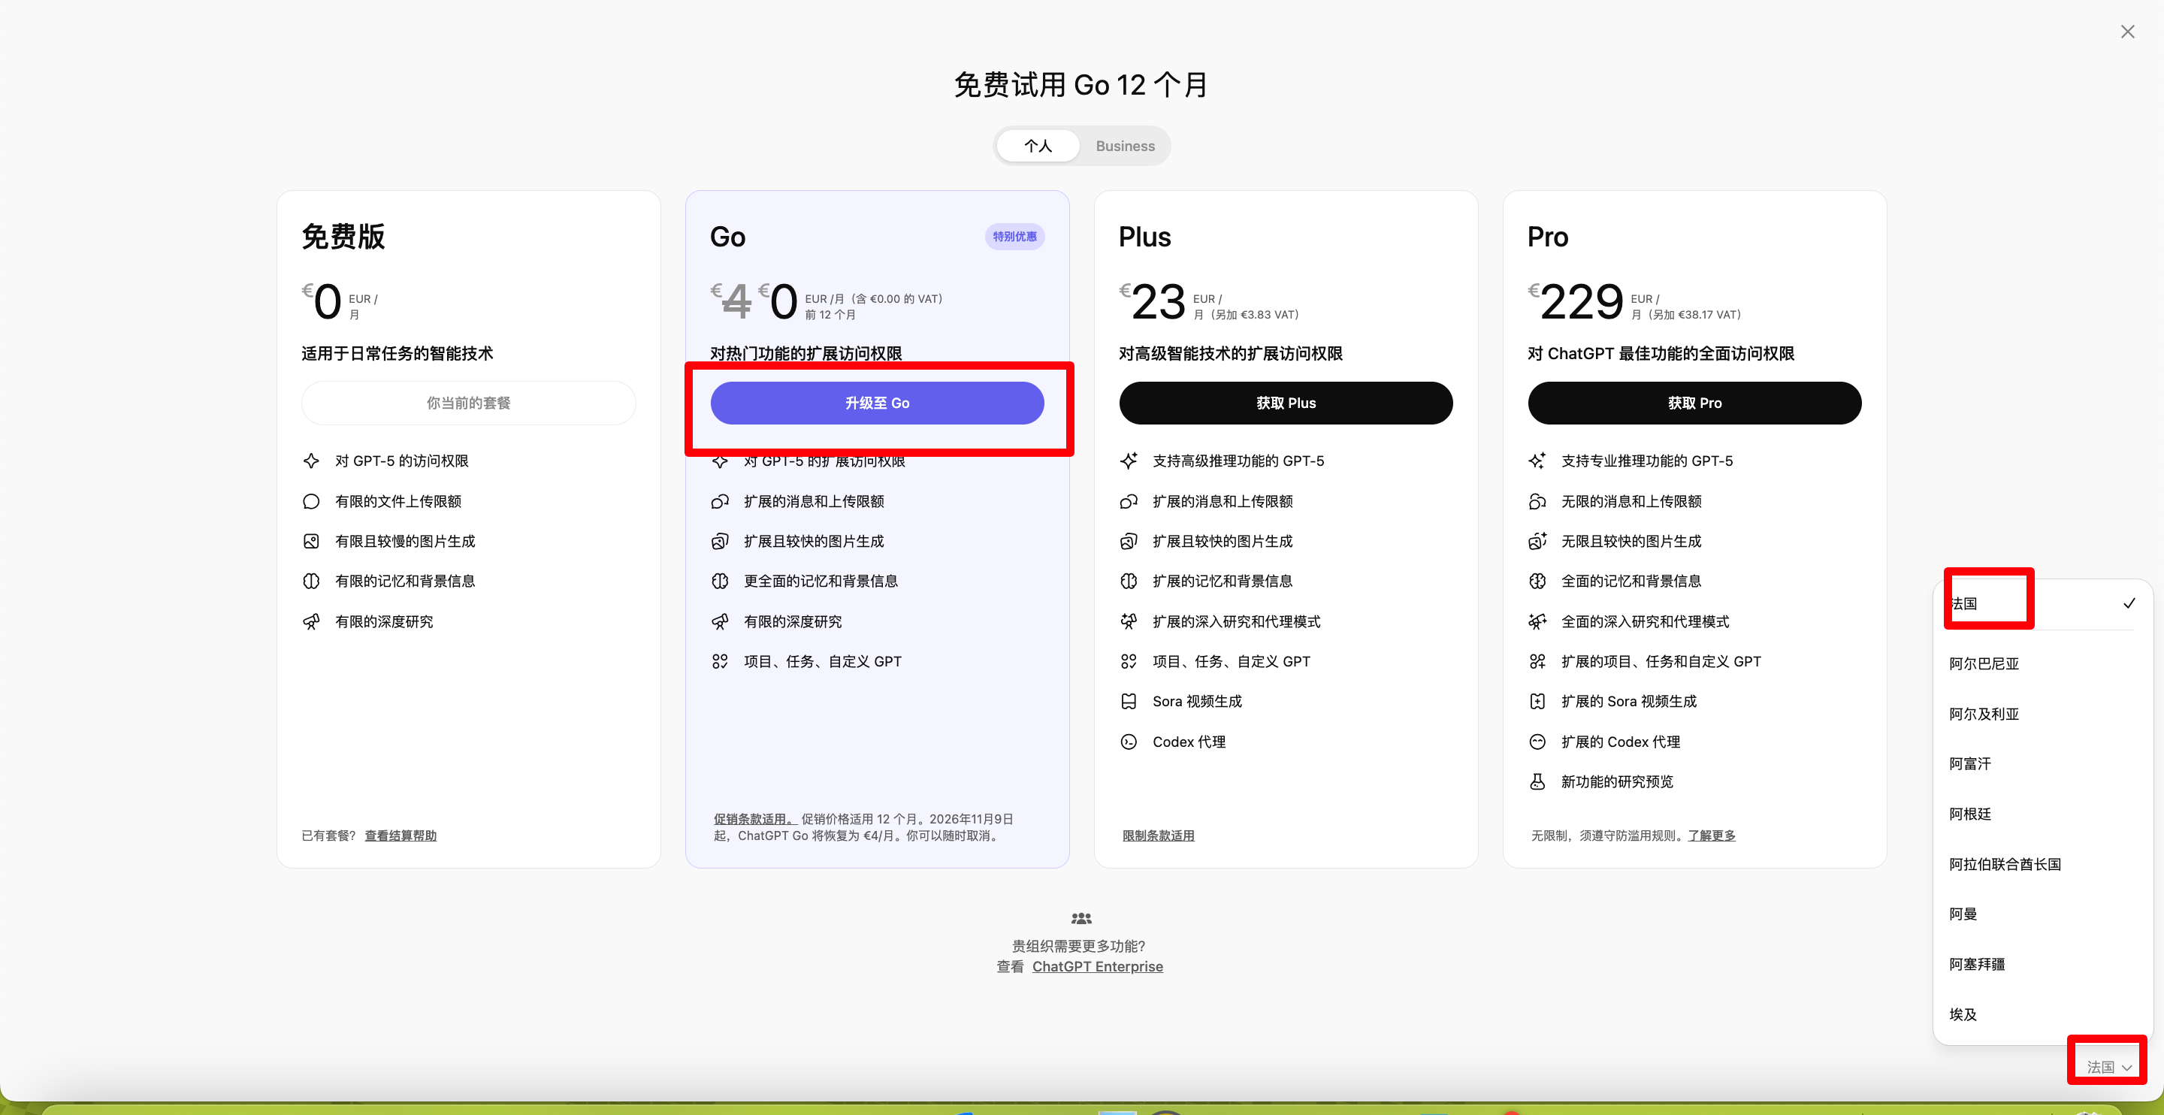Select the 个人 plan tab

pos(1038,147)
